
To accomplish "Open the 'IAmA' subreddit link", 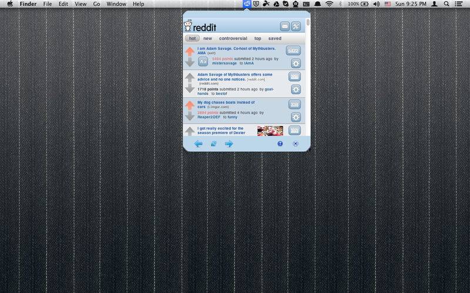I will coord(249,63).
